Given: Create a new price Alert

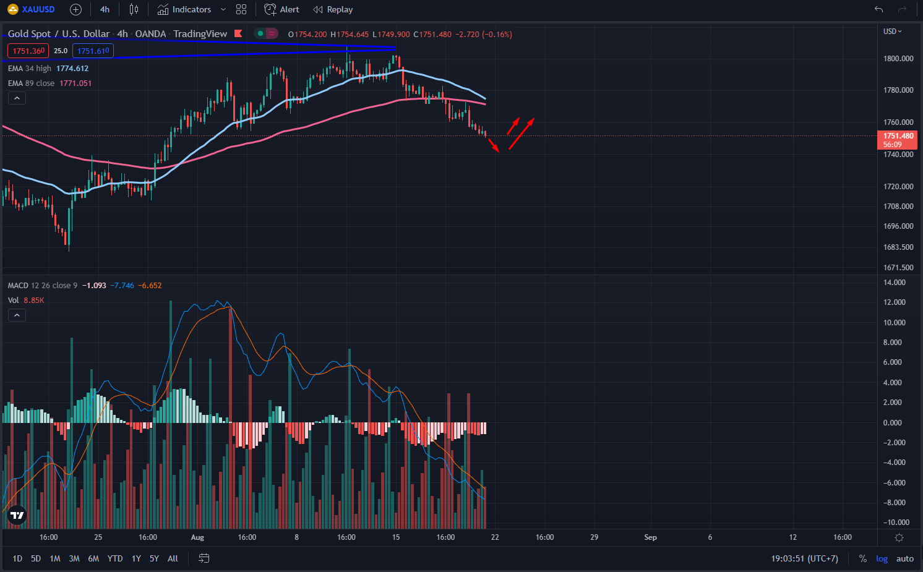Looking at the screenshot, I should [281, 10].
